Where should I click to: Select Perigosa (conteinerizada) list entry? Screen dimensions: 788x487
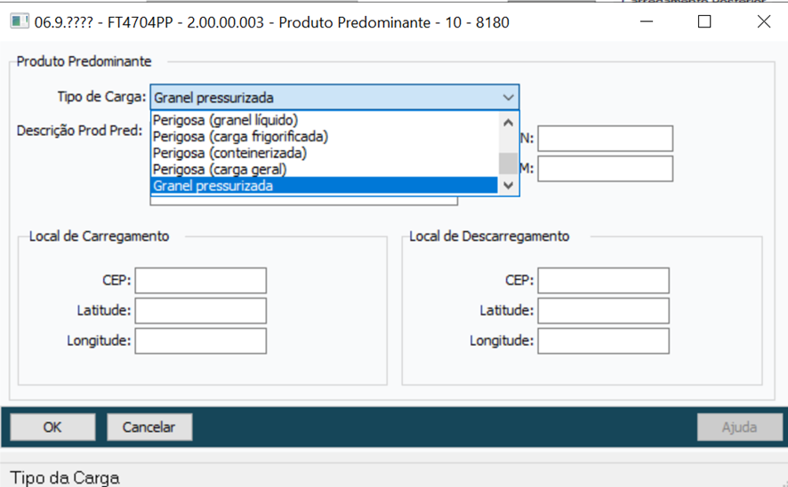pyautogui.click(x=229, y=153)
